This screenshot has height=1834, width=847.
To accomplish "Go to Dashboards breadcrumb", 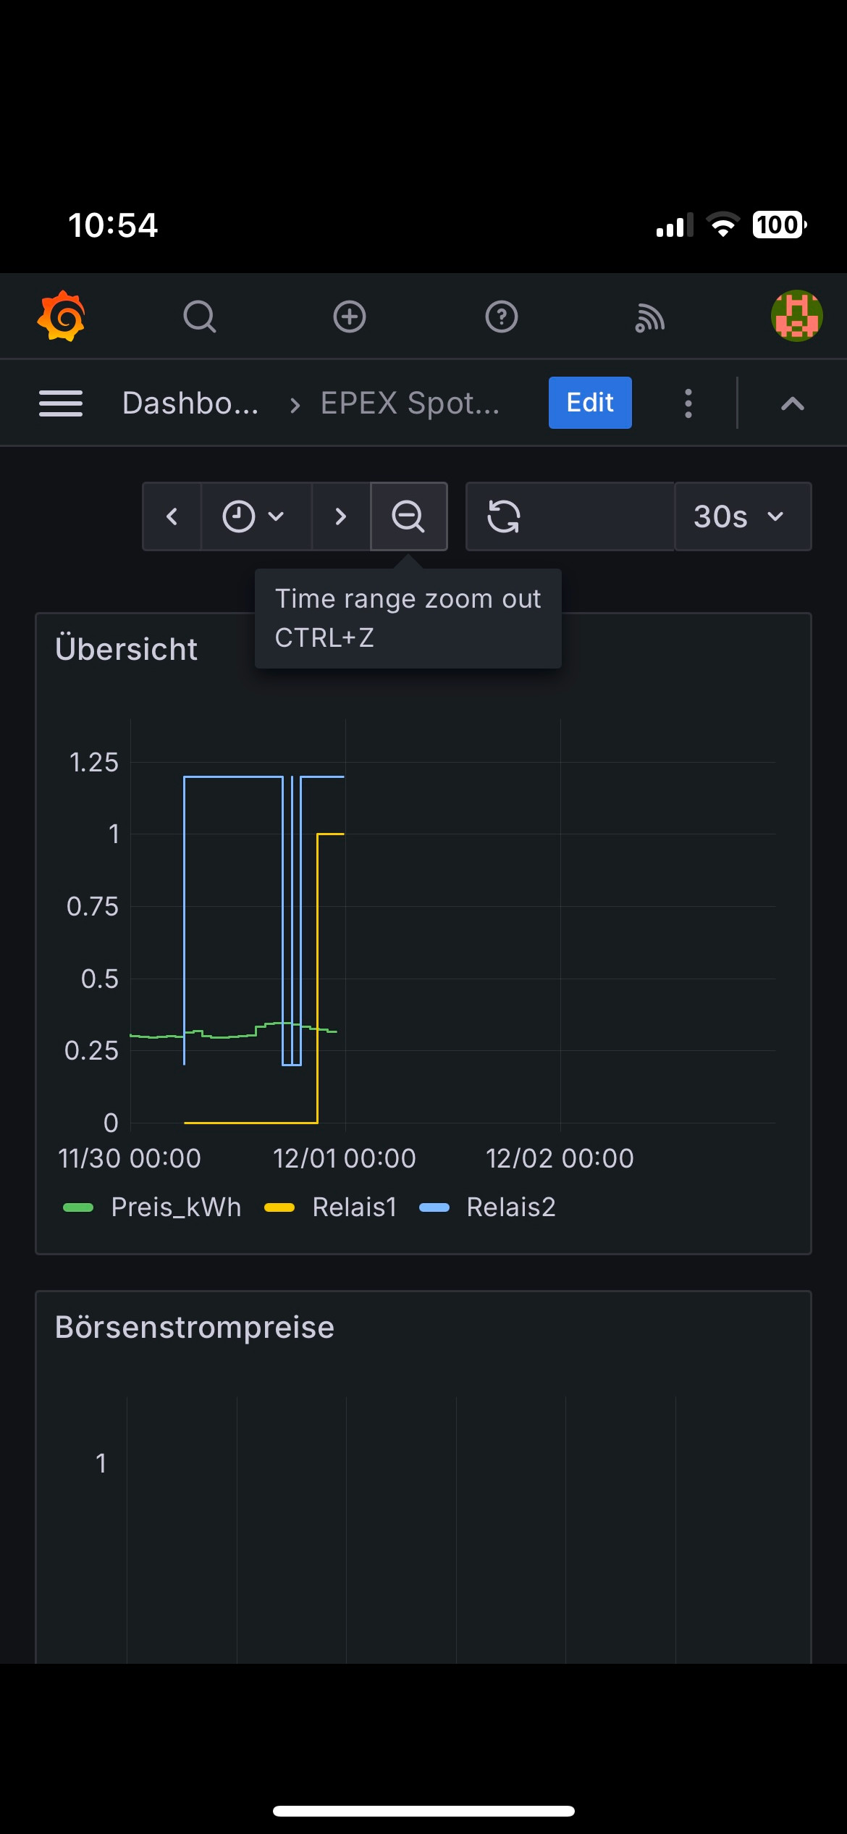I will 190,403.
